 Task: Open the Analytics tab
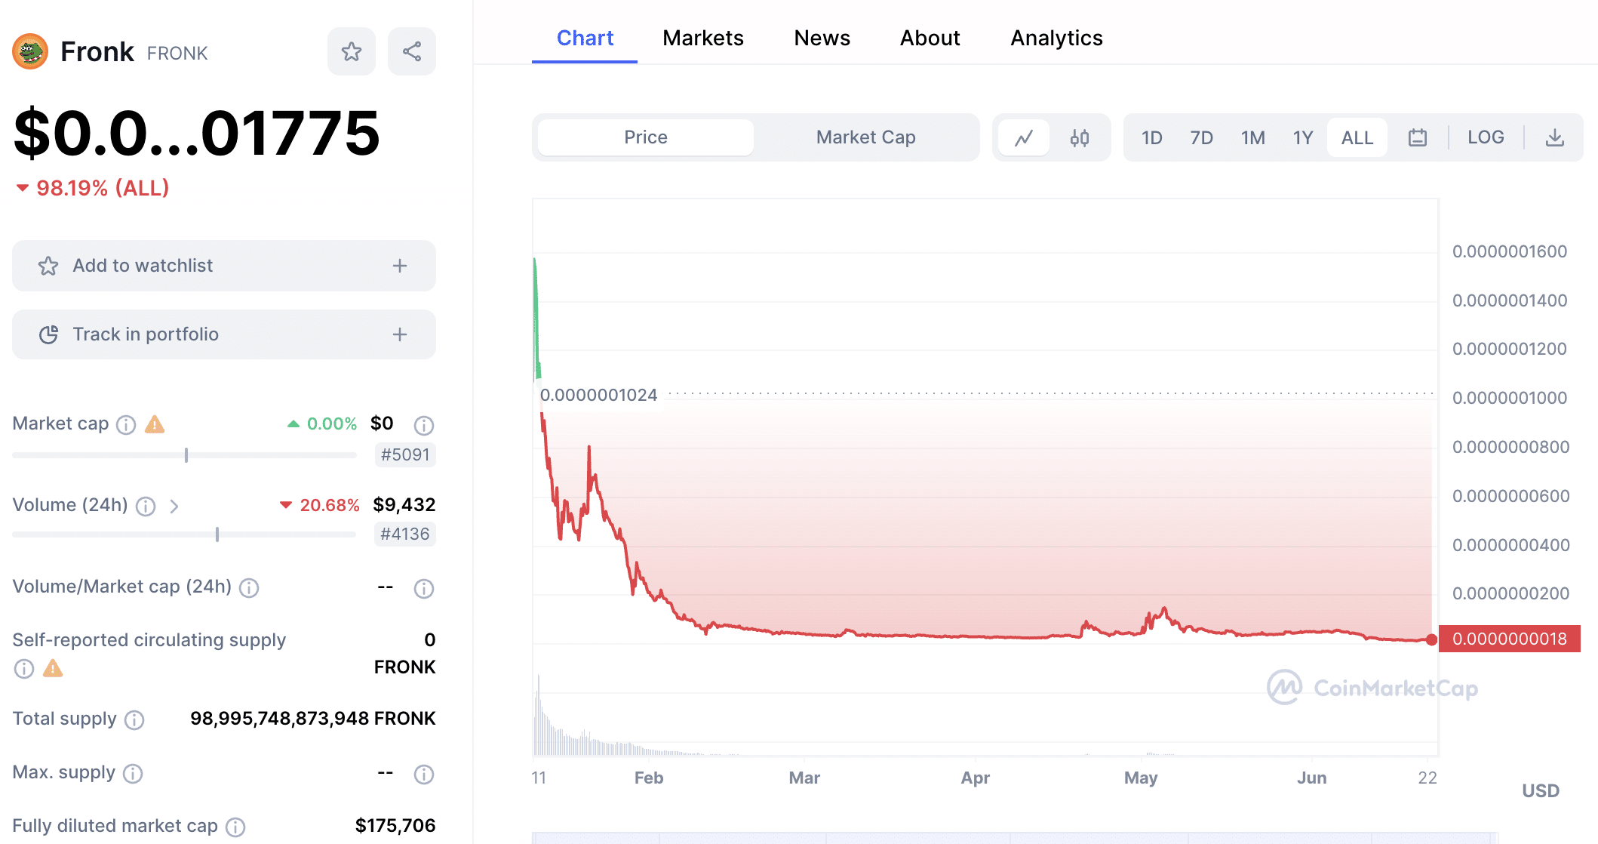pyautogui.click(x=1056, y=38)
